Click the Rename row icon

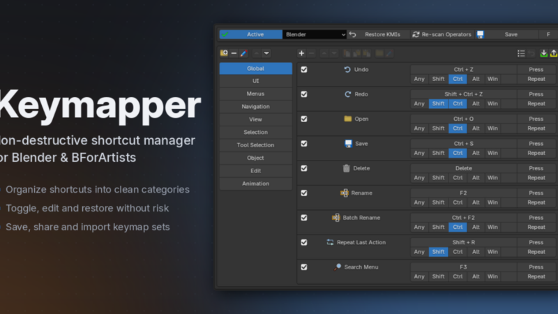344,193
